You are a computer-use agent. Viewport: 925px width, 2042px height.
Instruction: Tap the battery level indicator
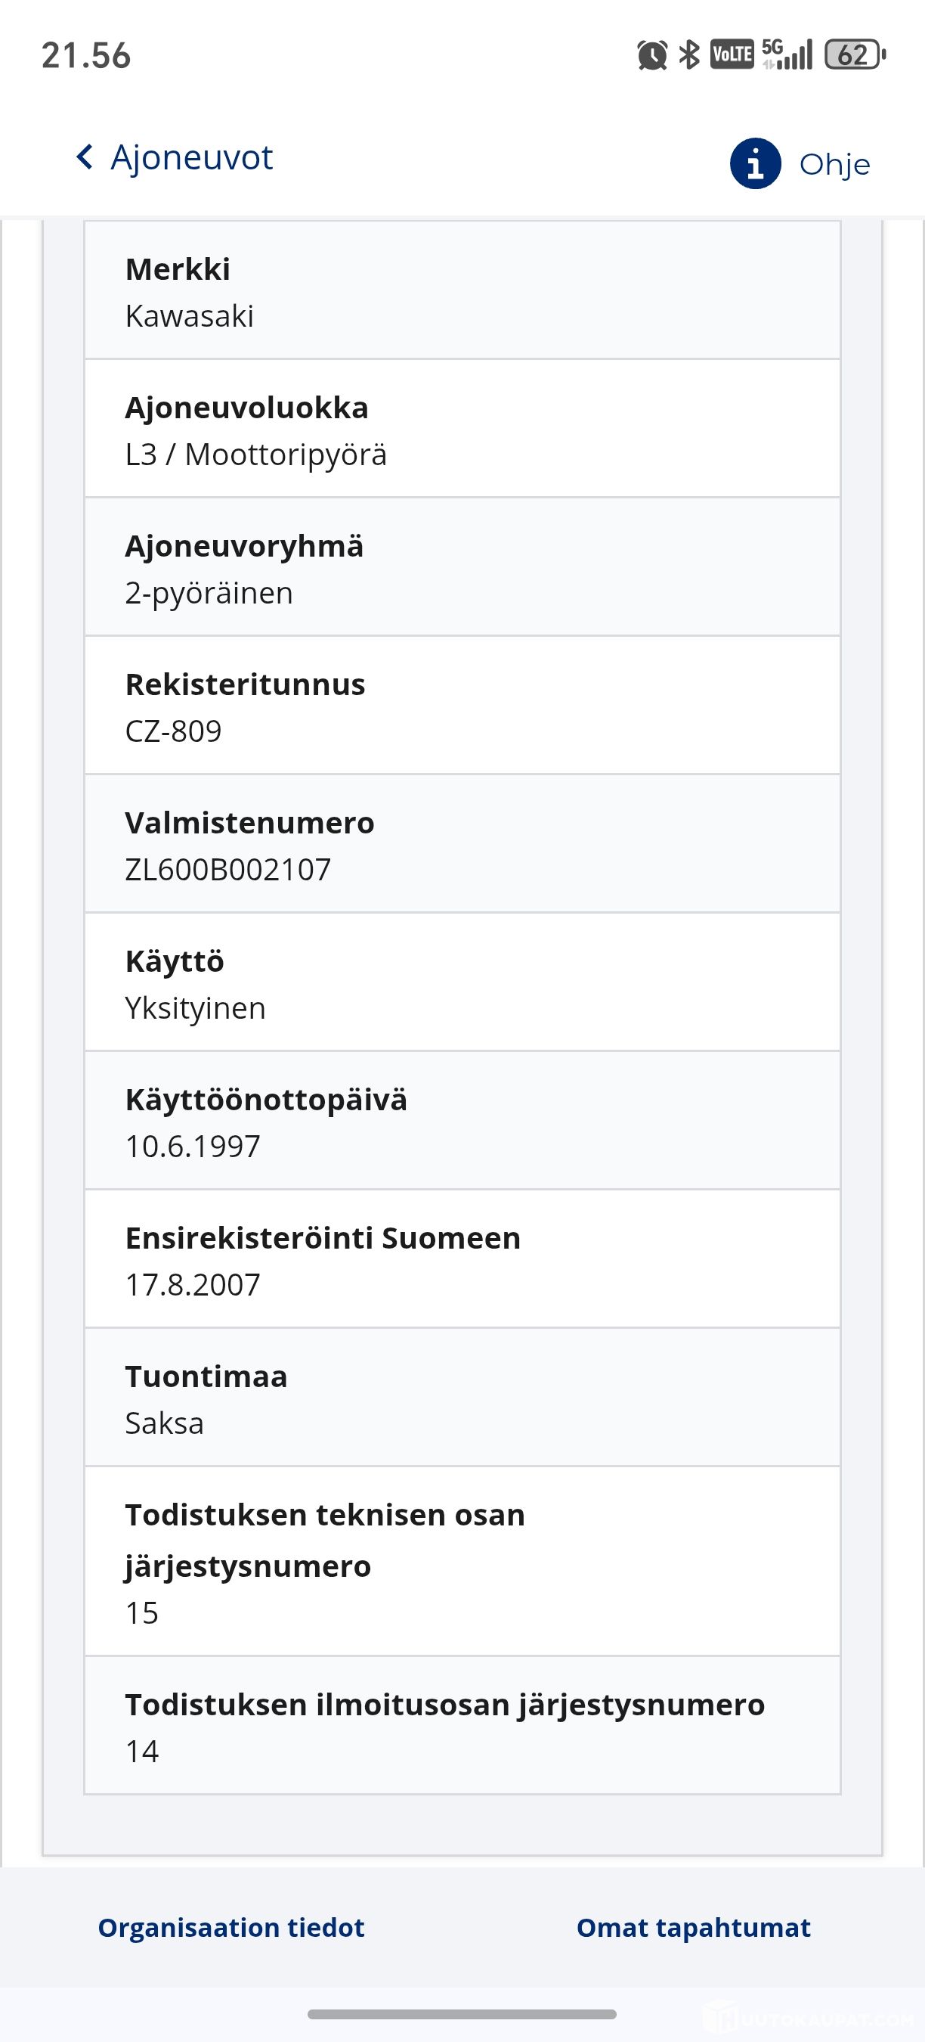[x=854, y=54]
